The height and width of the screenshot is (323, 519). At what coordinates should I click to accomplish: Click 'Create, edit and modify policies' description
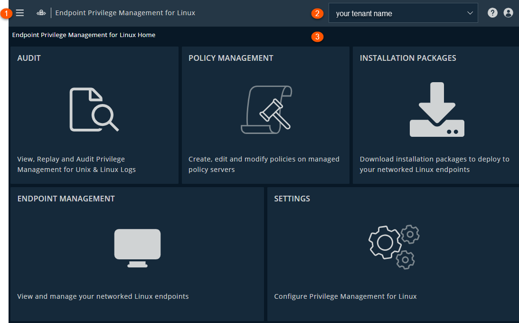pyautogui.click(x=264, y=164)
